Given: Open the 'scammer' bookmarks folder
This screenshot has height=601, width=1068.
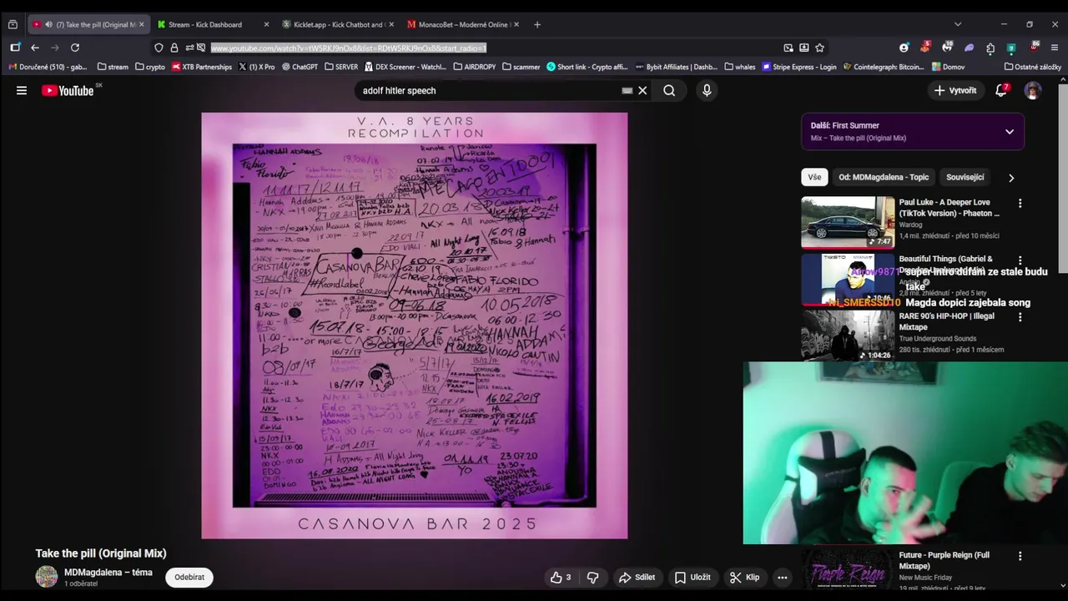Looking at the screenshot, I should point(521,67).
